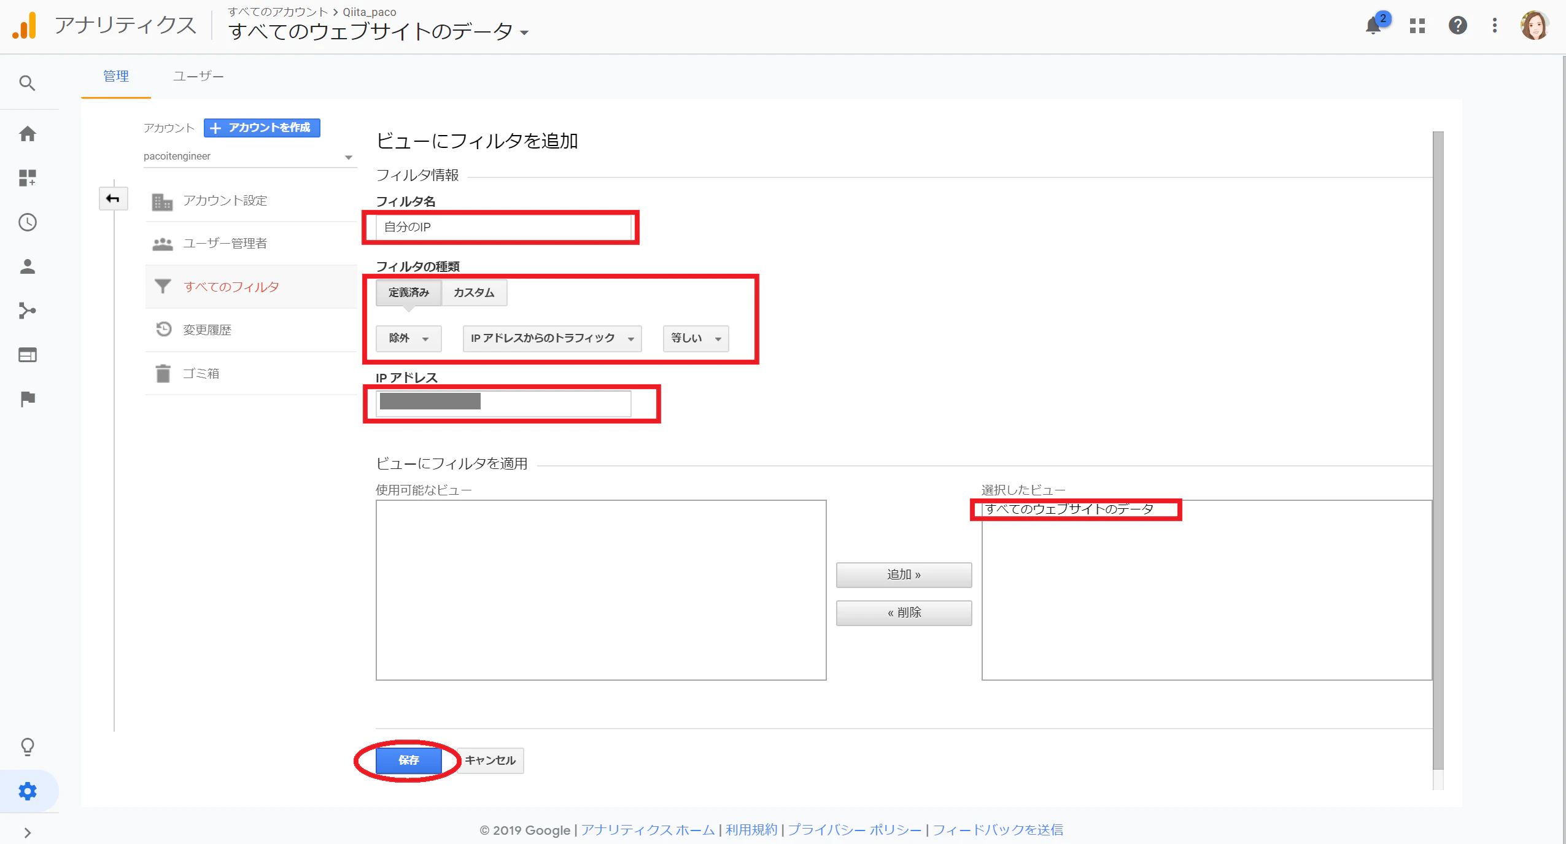
Task: Open ユーザー管理者 menu item
Action: click(250, 244)
